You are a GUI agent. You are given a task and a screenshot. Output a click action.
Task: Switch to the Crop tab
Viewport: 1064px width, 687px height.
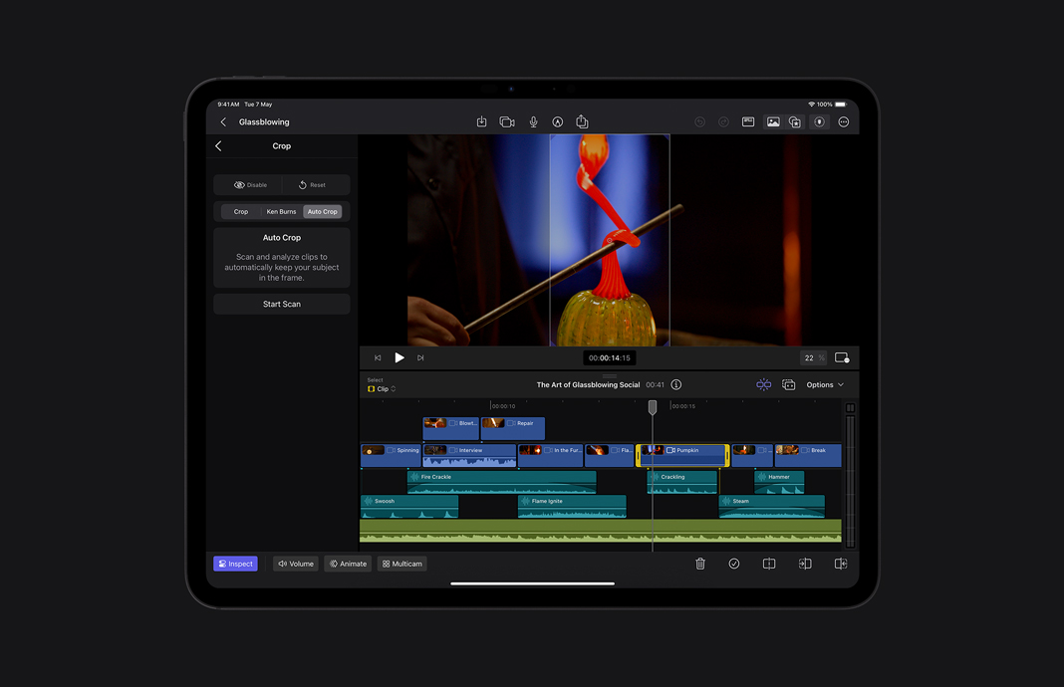tap(239, 211)
